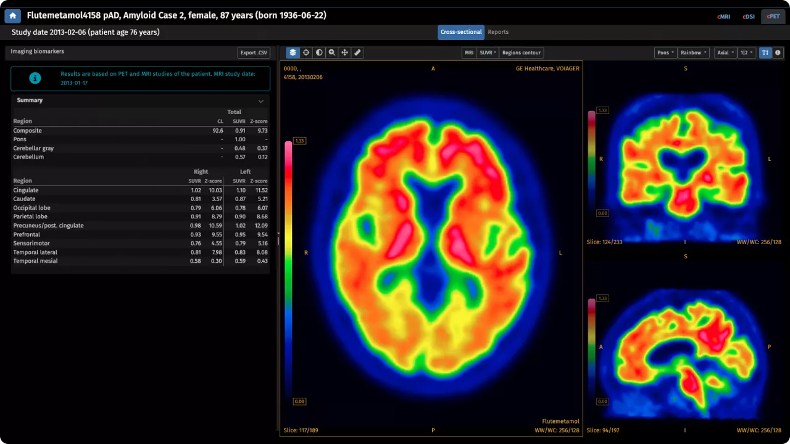Image resolution: width=790 pixels, height=444 pixels.
Task: Select the cPET module tab
Action: [x=773, y=17]
